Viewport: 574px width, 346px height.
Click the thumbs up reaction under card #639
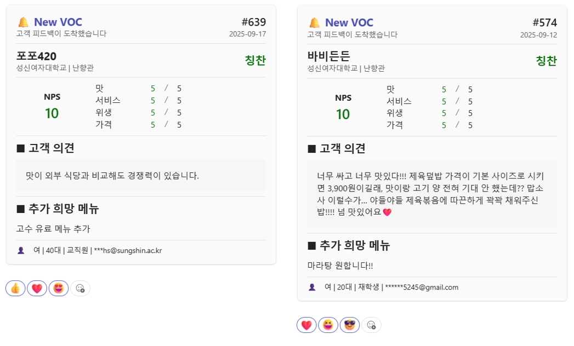pyautogui.click(x=15, y=288)
